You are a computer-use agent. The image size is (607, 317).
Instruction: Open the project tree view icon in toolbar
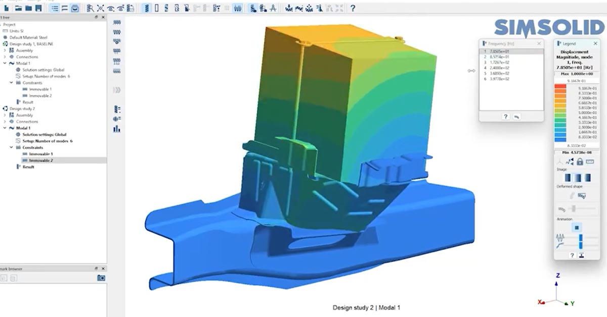(56, 8)
